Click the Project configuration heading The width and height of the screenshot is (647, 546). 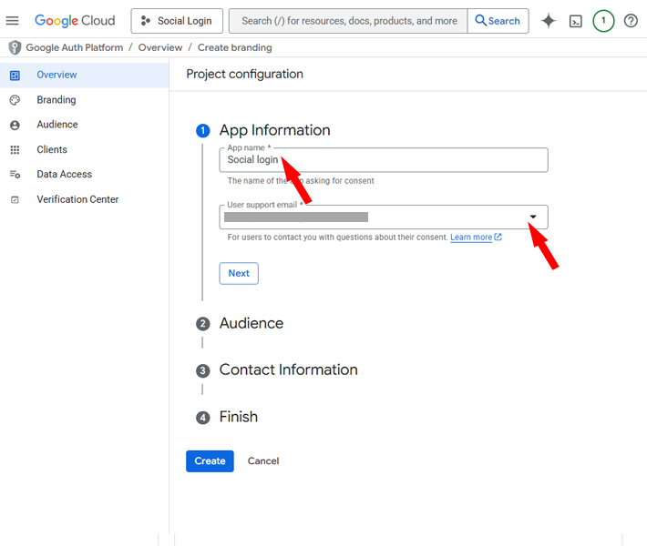[245, 75]
